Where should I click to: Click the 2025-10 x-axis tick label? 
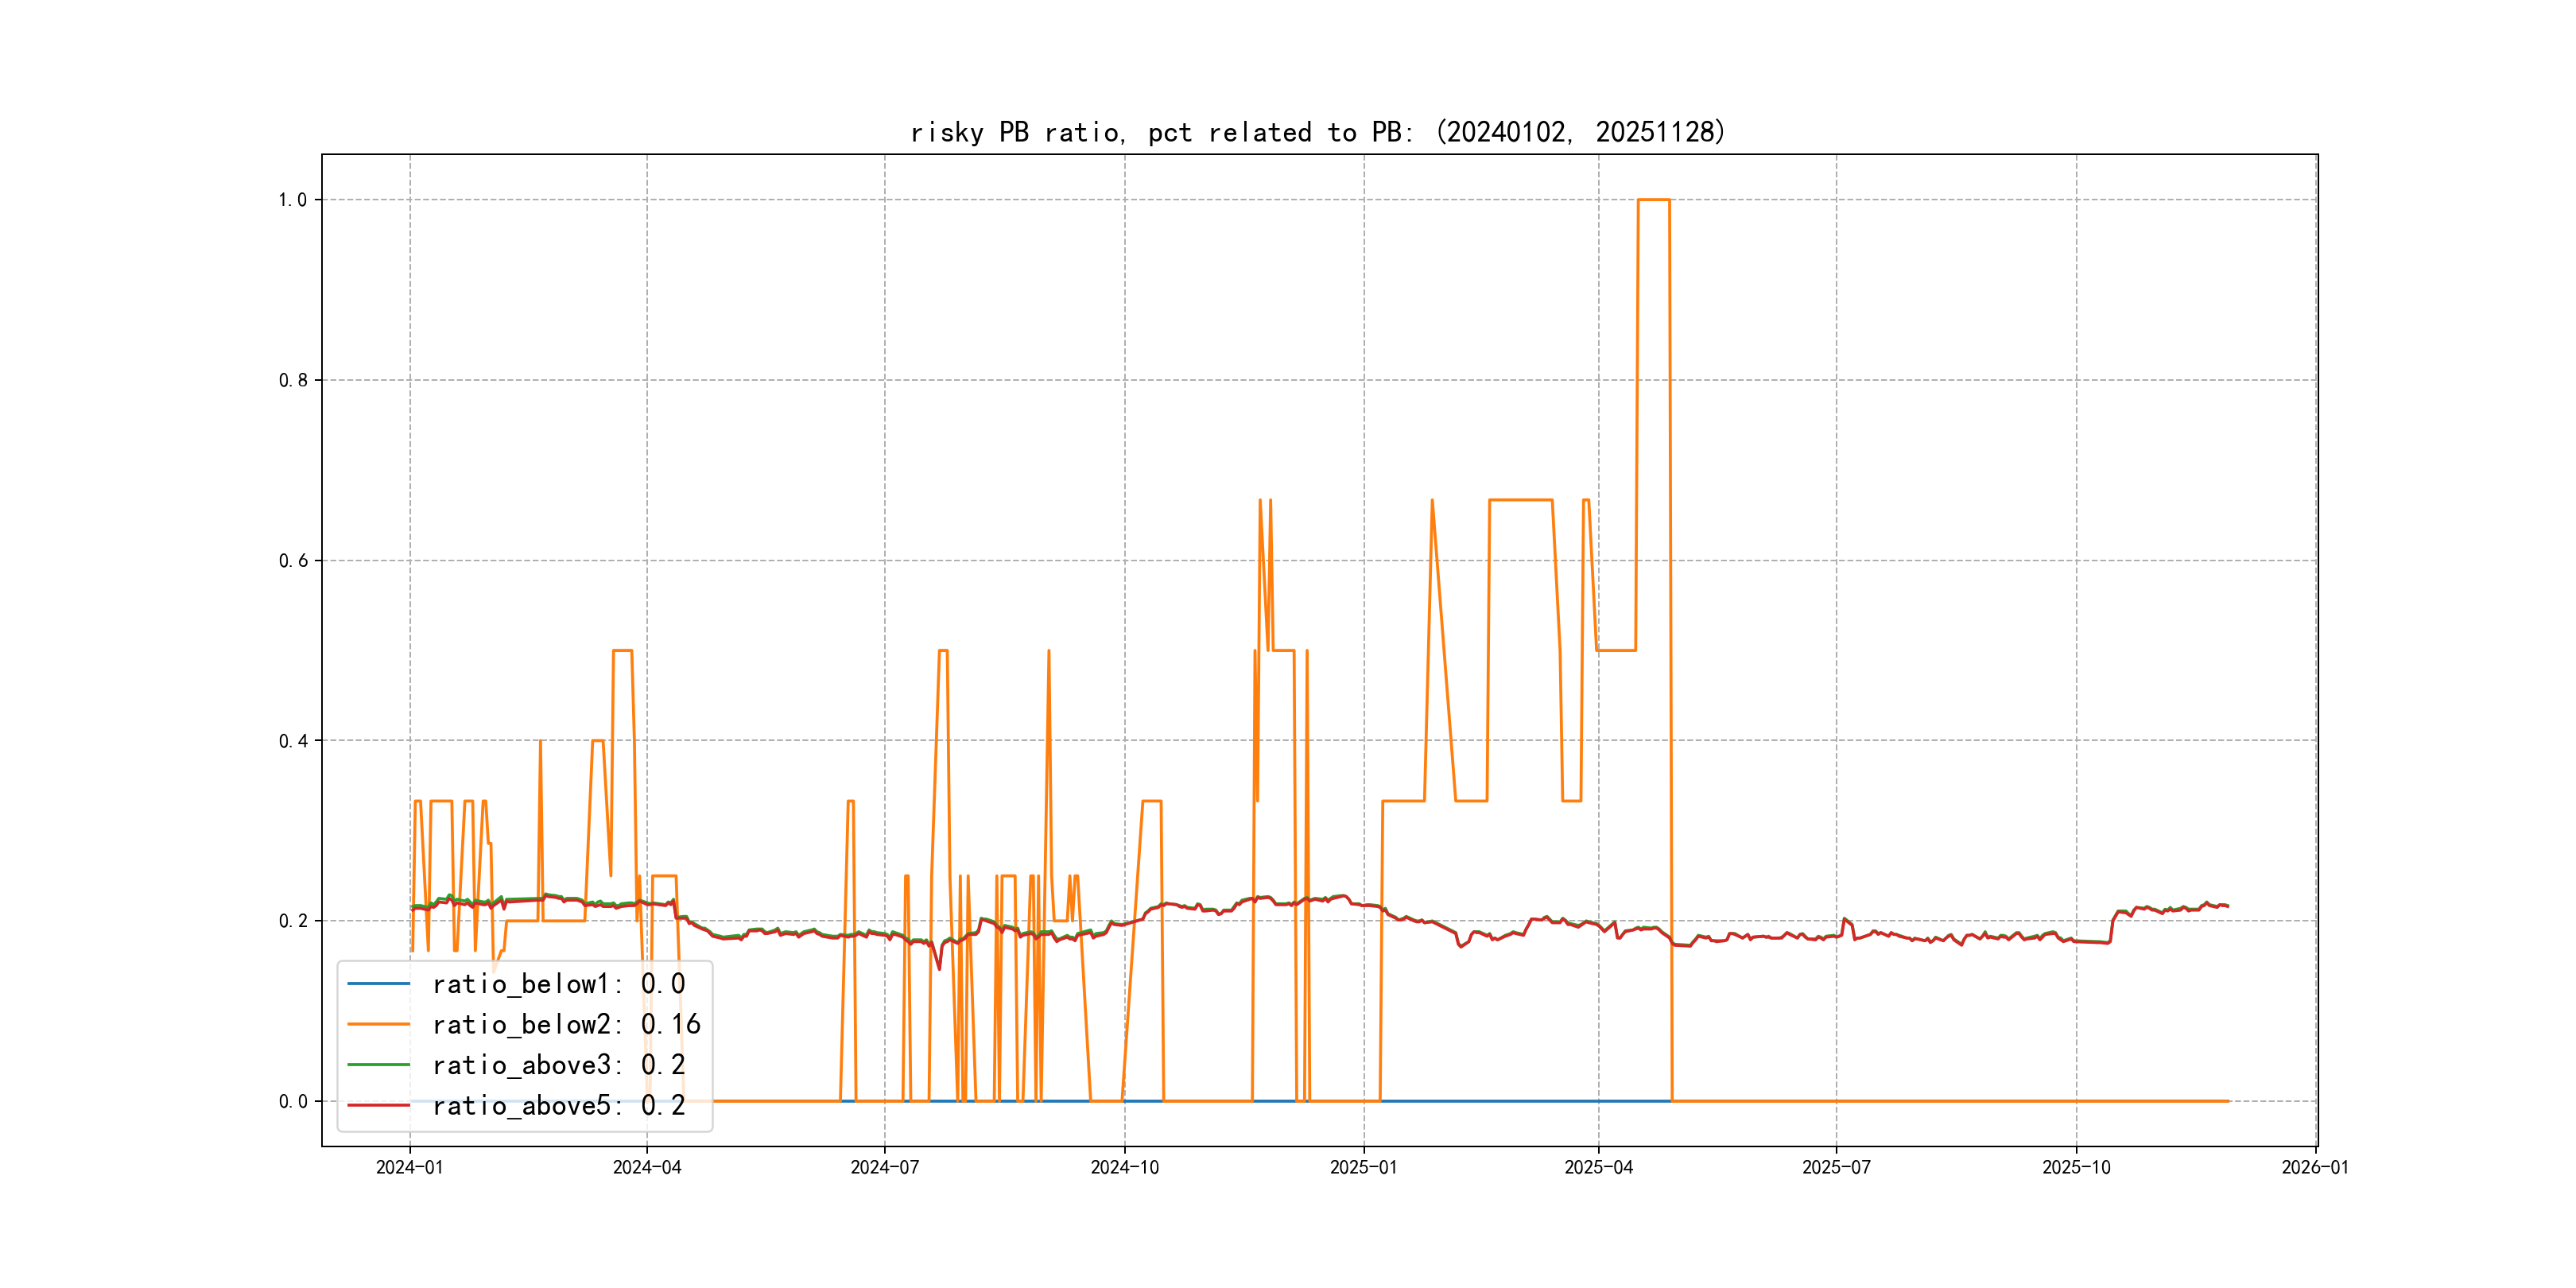pos(2076,1168)
